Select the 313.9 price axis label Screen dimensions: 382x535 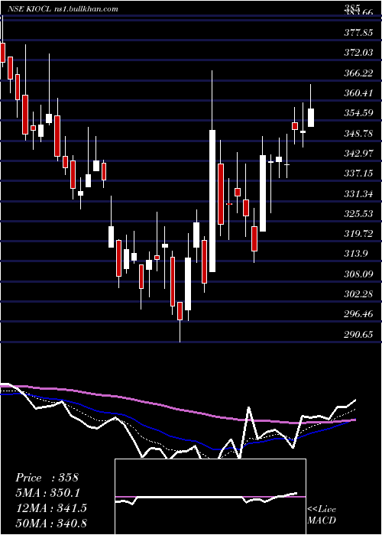coord(356,254)
